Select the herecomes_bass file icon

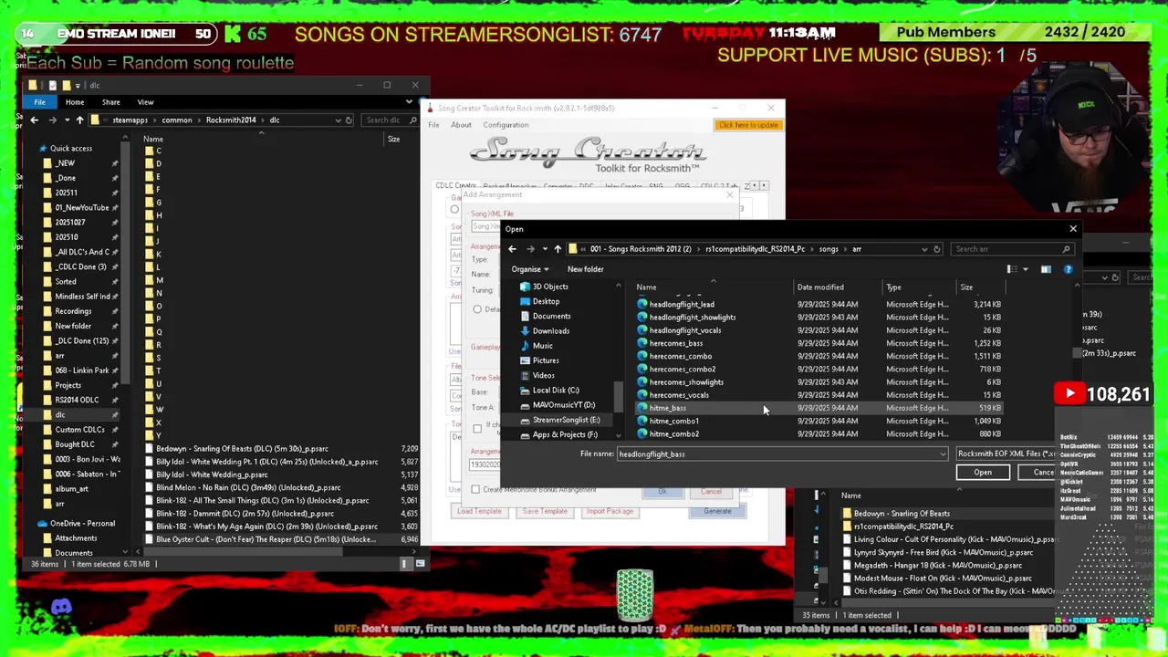642,343
